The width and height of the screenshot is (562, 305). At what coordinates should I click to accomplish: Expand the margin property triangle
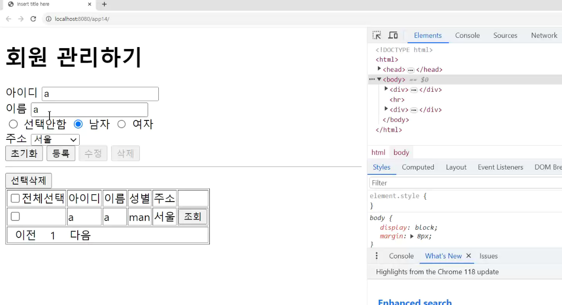(x=412, y=236)
